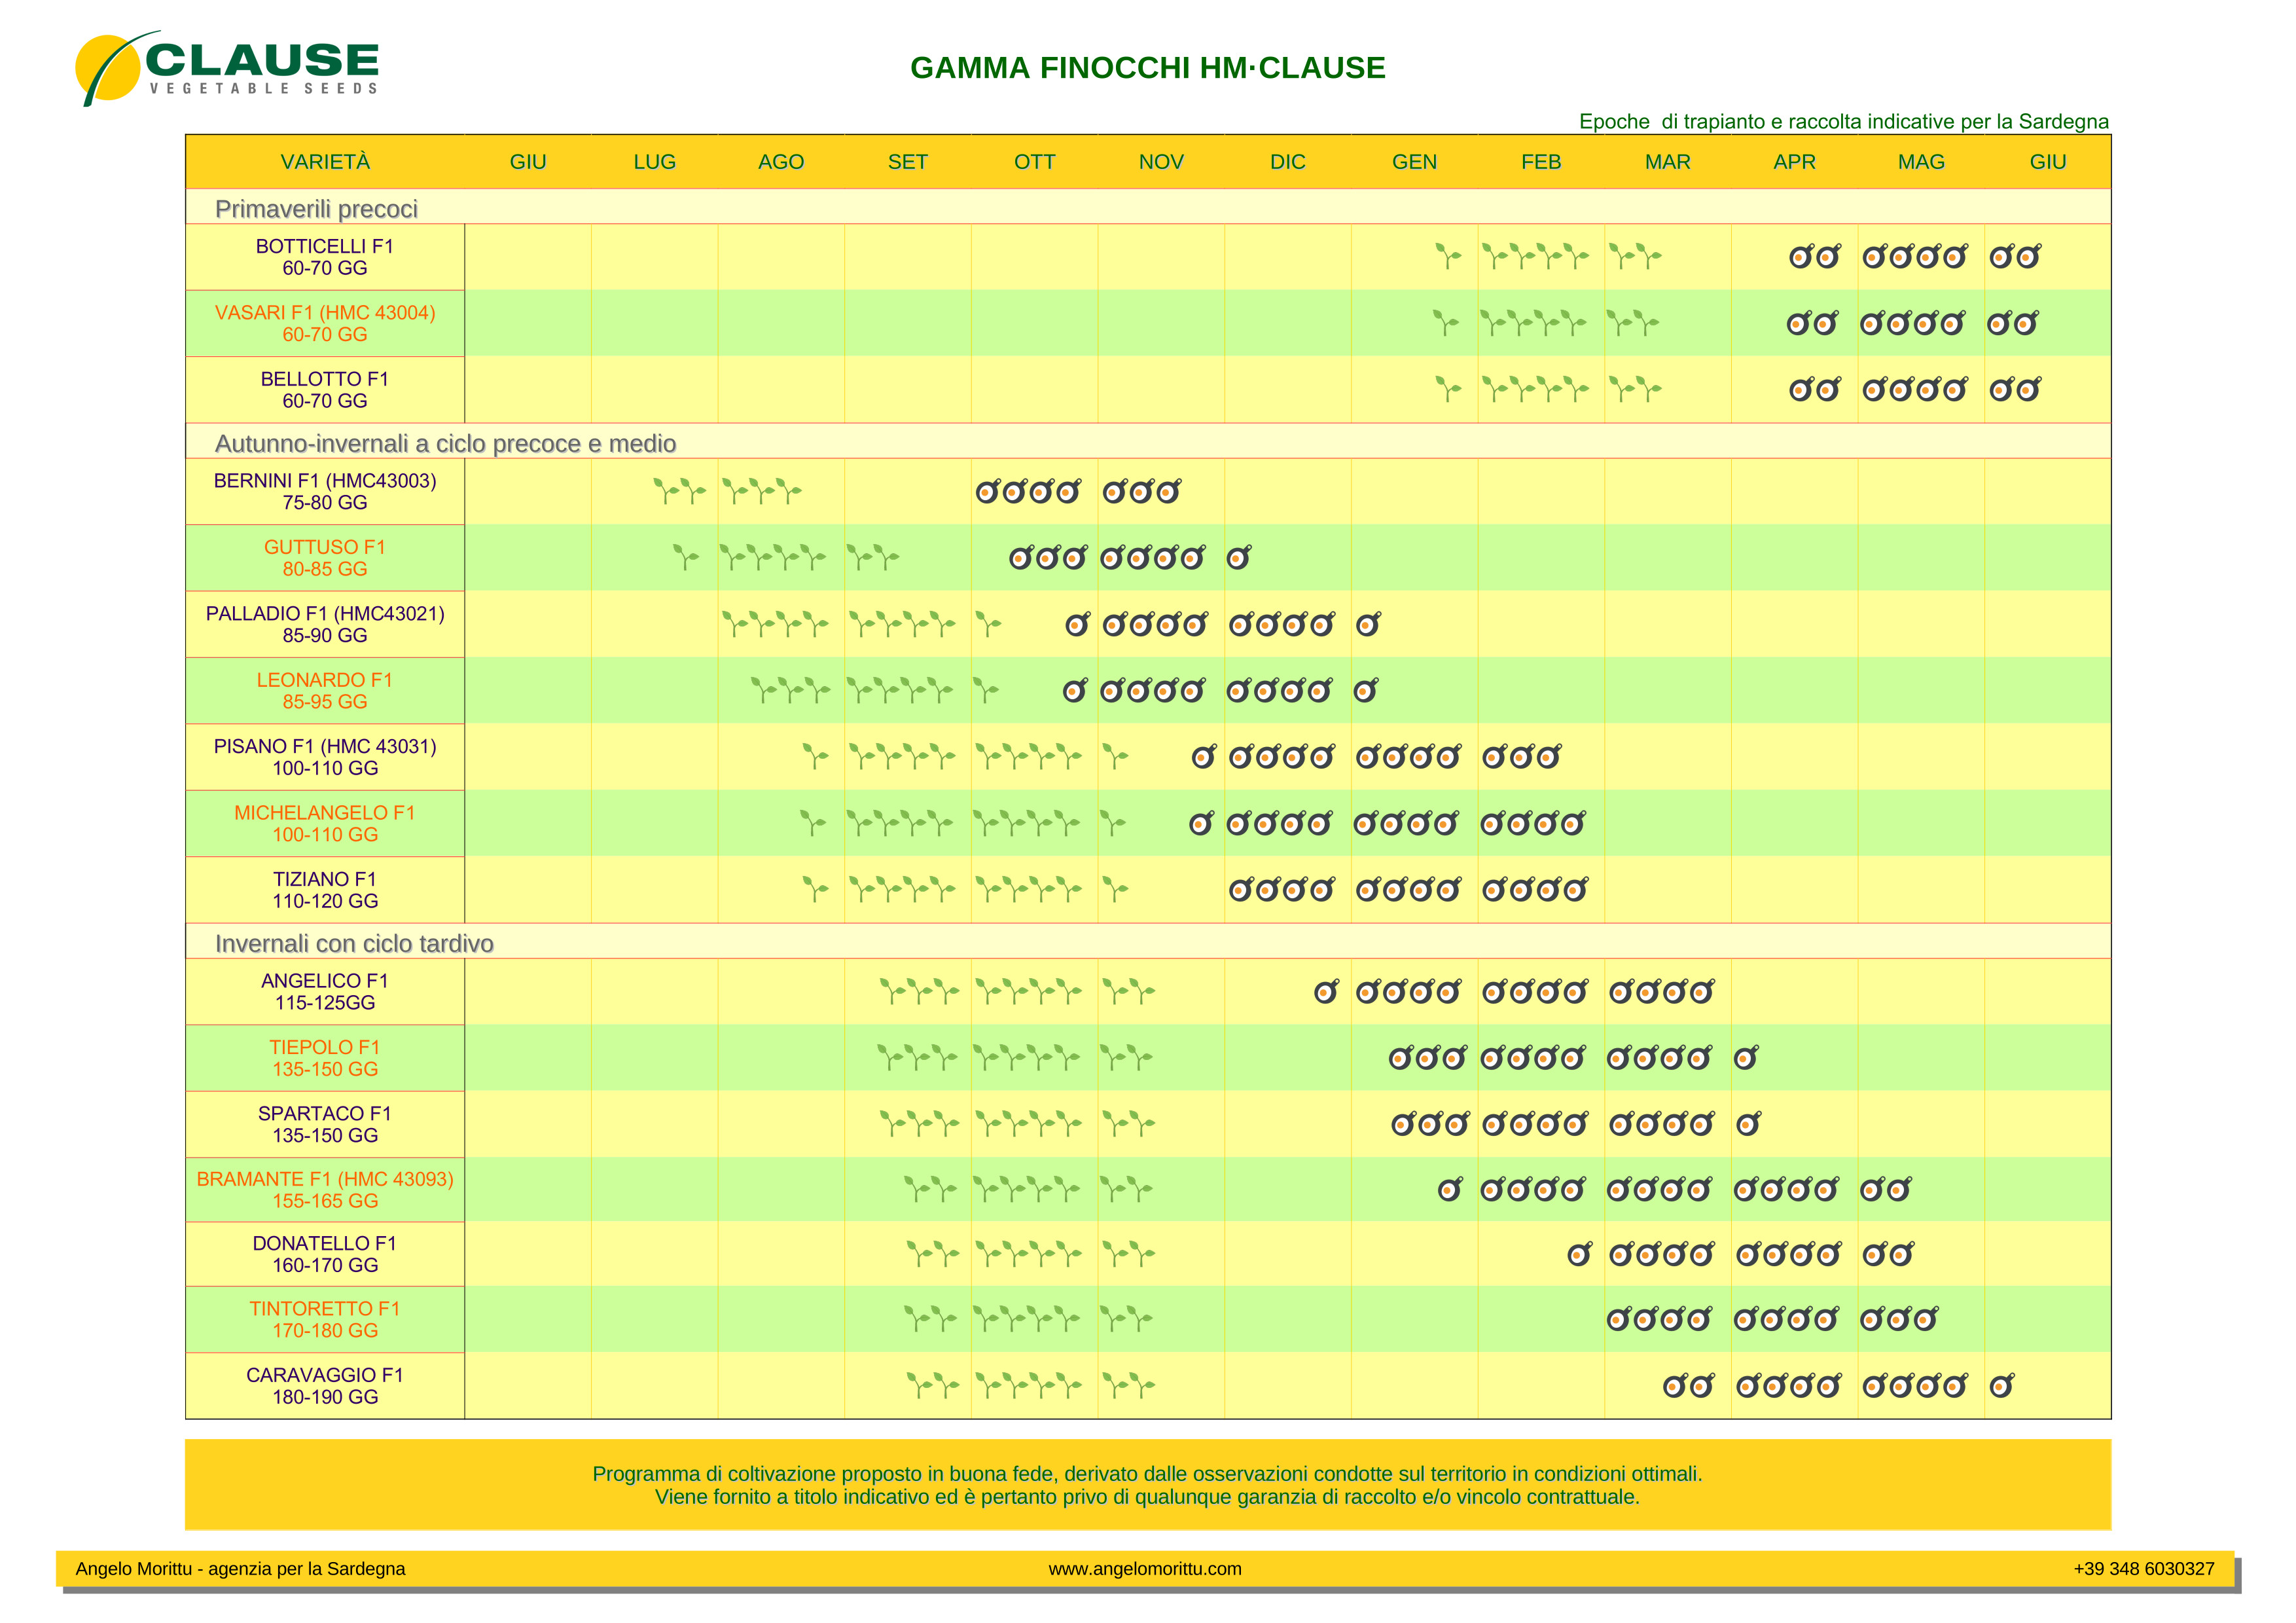Click the single fennel icon in Caravaggio's final June column
This screenshot has height=1623, width=2296.
pyautogui.click(x=2002, y=1385)
